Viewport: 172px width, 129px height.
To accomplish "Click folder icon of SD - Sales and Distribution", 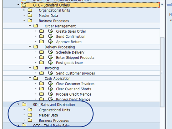I will [24, 104].
